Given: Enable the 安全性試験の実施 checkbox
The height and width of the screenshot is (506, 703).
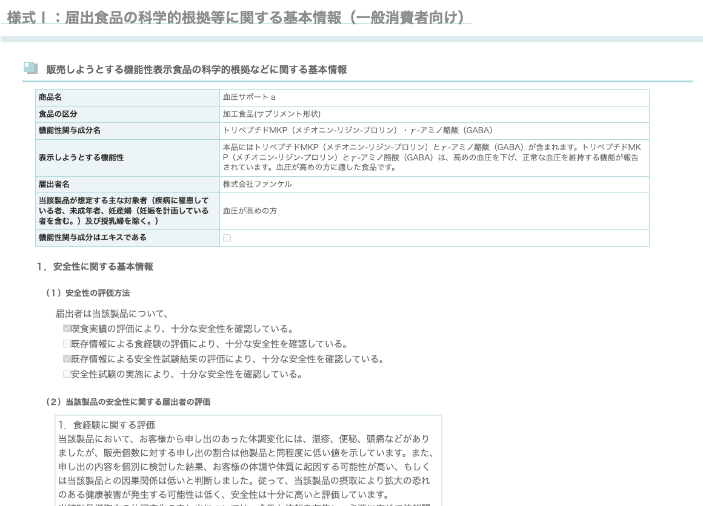Looking at the screenshot, I should coord(67,373).
